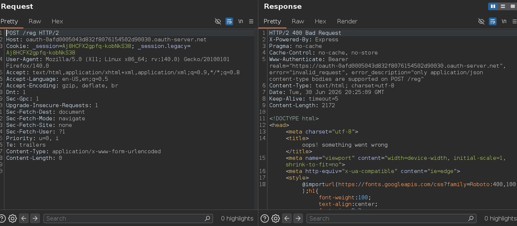This screenshot has width=517, height=226.
Task: Click Content-Type application/x-www-form-urlencoded value
Action: point(106,151)
